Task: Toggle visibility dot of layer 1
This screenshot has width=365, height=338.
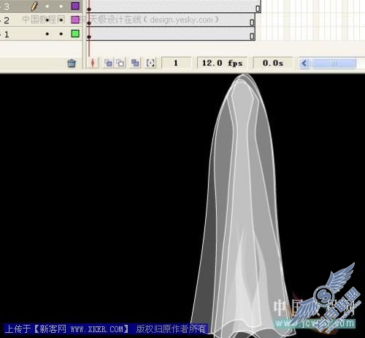Action: (x=47, y=34)
